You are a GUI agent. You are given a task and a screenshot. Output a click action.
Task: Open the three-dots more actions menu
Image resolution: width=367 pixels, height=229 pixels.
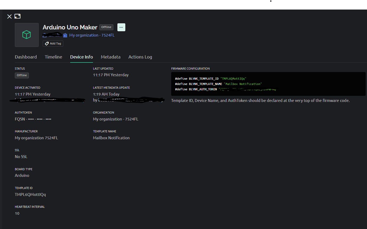(x=121, y=27)
